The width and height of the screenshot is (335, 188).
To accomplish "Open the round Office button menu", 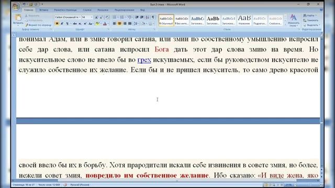I will [x=16, y=6].
